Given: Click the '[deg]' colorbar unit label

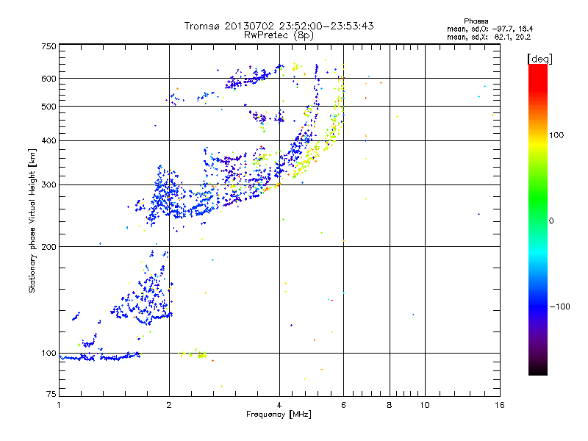Looking at the screenshot, I should [539, 59].
